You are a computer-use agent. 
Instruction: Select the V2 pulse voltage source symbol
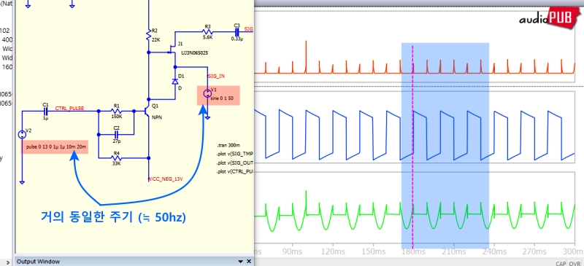coord(22,134)
